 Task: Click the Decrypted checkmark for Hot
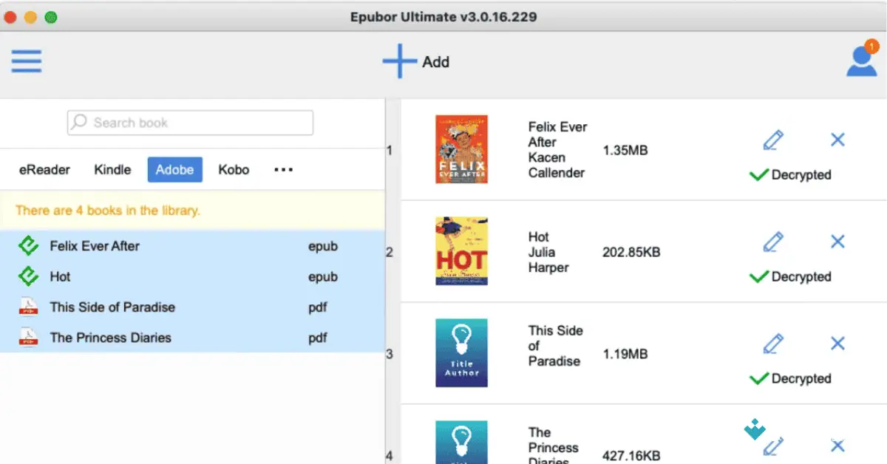click(x=758, y=277)
